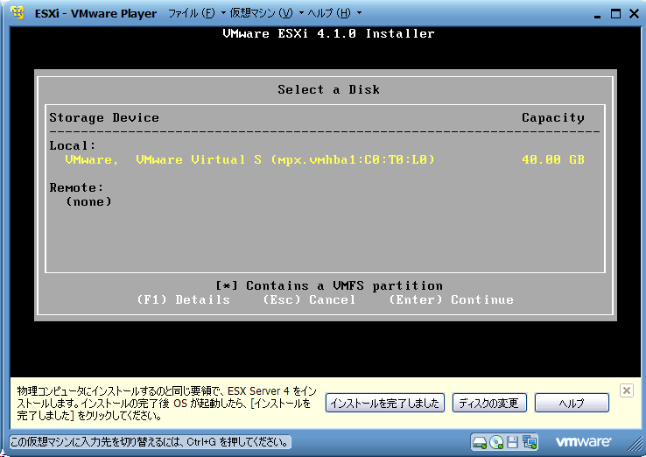Maximize the VMware Player window
The height and width of the screenshot is (457, 646).
coord(615,14)
